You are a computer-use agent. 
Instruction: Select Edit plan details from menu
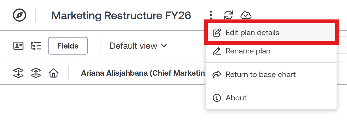(x=252, y=33)
